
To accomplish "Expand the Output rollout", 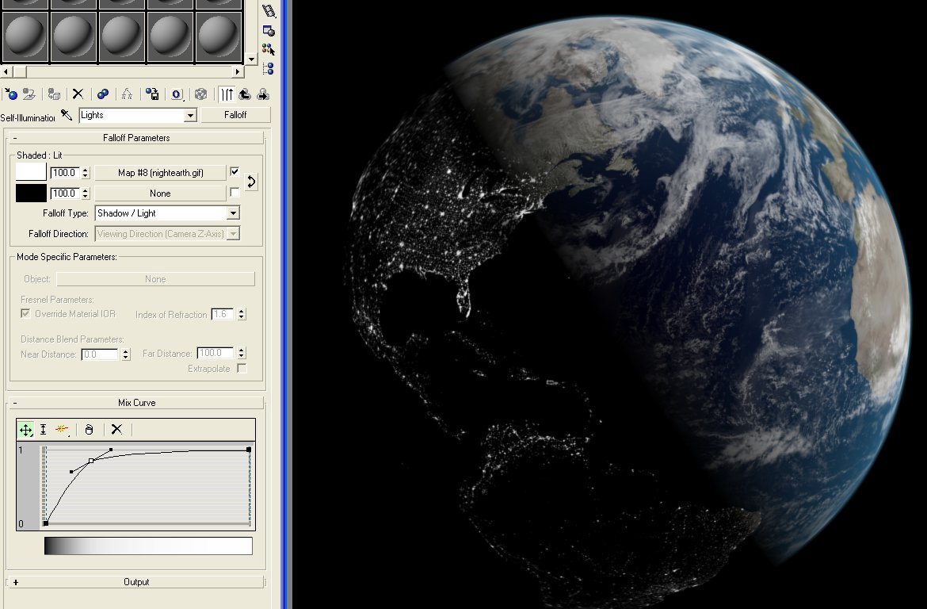I will click(136, 582).
